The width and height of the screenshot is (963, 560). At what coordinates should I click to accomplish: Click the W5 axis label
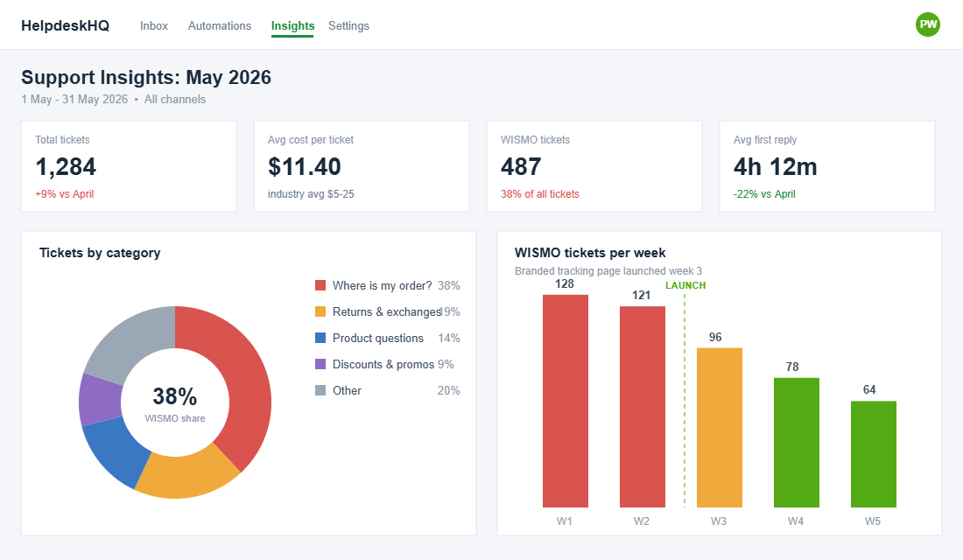[x=873, y=521]
